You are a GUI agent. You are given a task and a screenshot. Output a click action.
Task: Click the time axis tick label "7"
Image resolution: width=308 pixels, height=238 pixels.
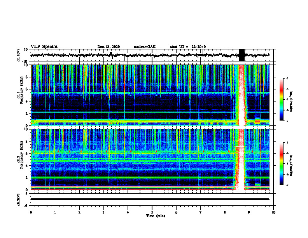pyautogui.click(x=201, y=212)
